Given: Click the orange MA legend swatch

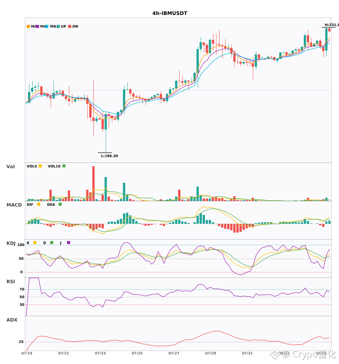Looking at the screenshot, I should (28, 26).
